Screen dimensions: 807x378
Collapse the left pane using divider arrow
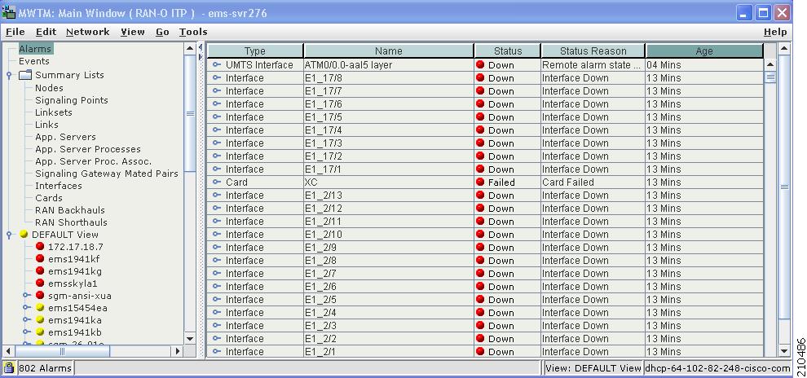201,48
